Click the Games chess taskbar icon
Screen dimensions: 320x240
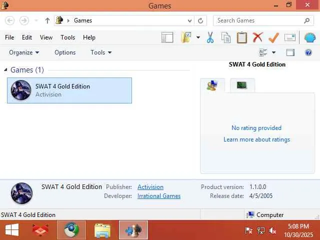(x=133, y=230)
